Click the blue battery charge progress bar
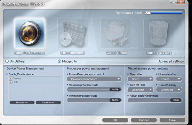The image size is (192, 125). 166,13
